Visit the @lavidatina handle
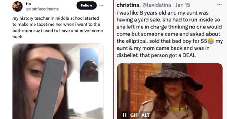The image size is (227, 119). point(157,5)
